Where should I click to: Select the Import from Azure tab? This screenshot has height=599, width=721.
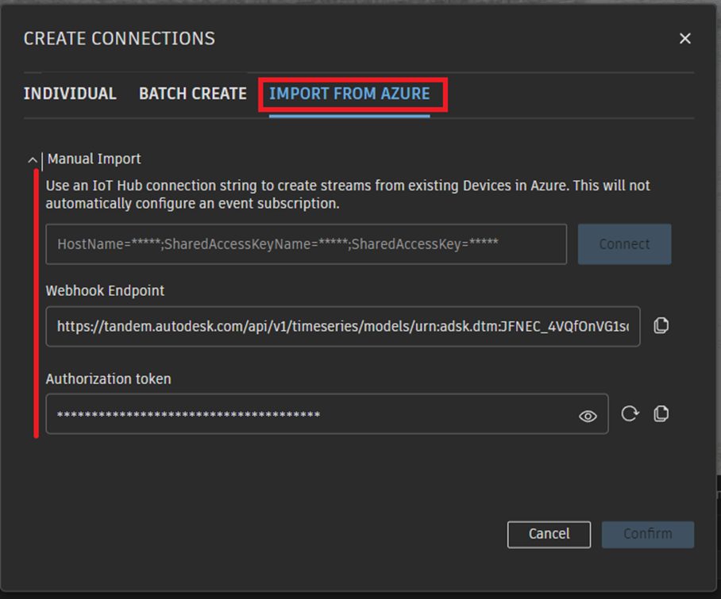349,94
